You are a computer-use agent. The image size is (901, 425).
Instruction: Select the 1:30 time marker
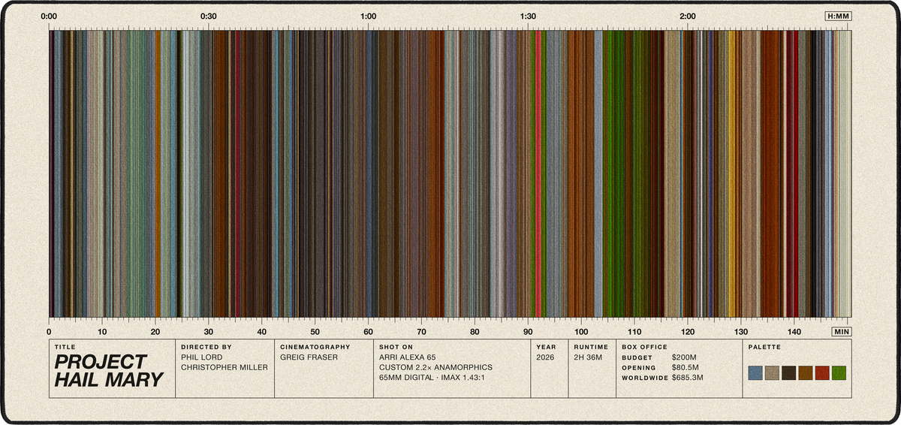[x=528, y=16]
